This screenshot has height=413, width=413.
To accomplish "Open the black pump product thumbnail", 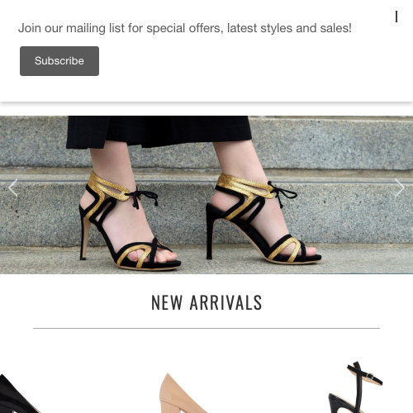I will tap(19, 394).
